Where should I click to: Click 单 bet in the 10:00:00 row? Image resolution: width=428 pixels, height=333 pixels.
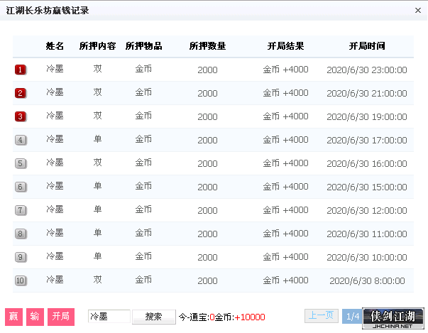click(x=97, y=256)
